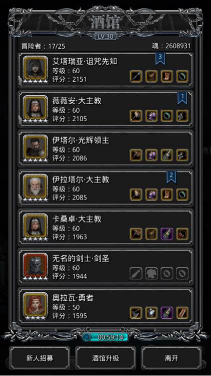211x376 pixels.
Task: Open empty armor slot of 无名的剑士·剑圣
Action: click(151, 273)
